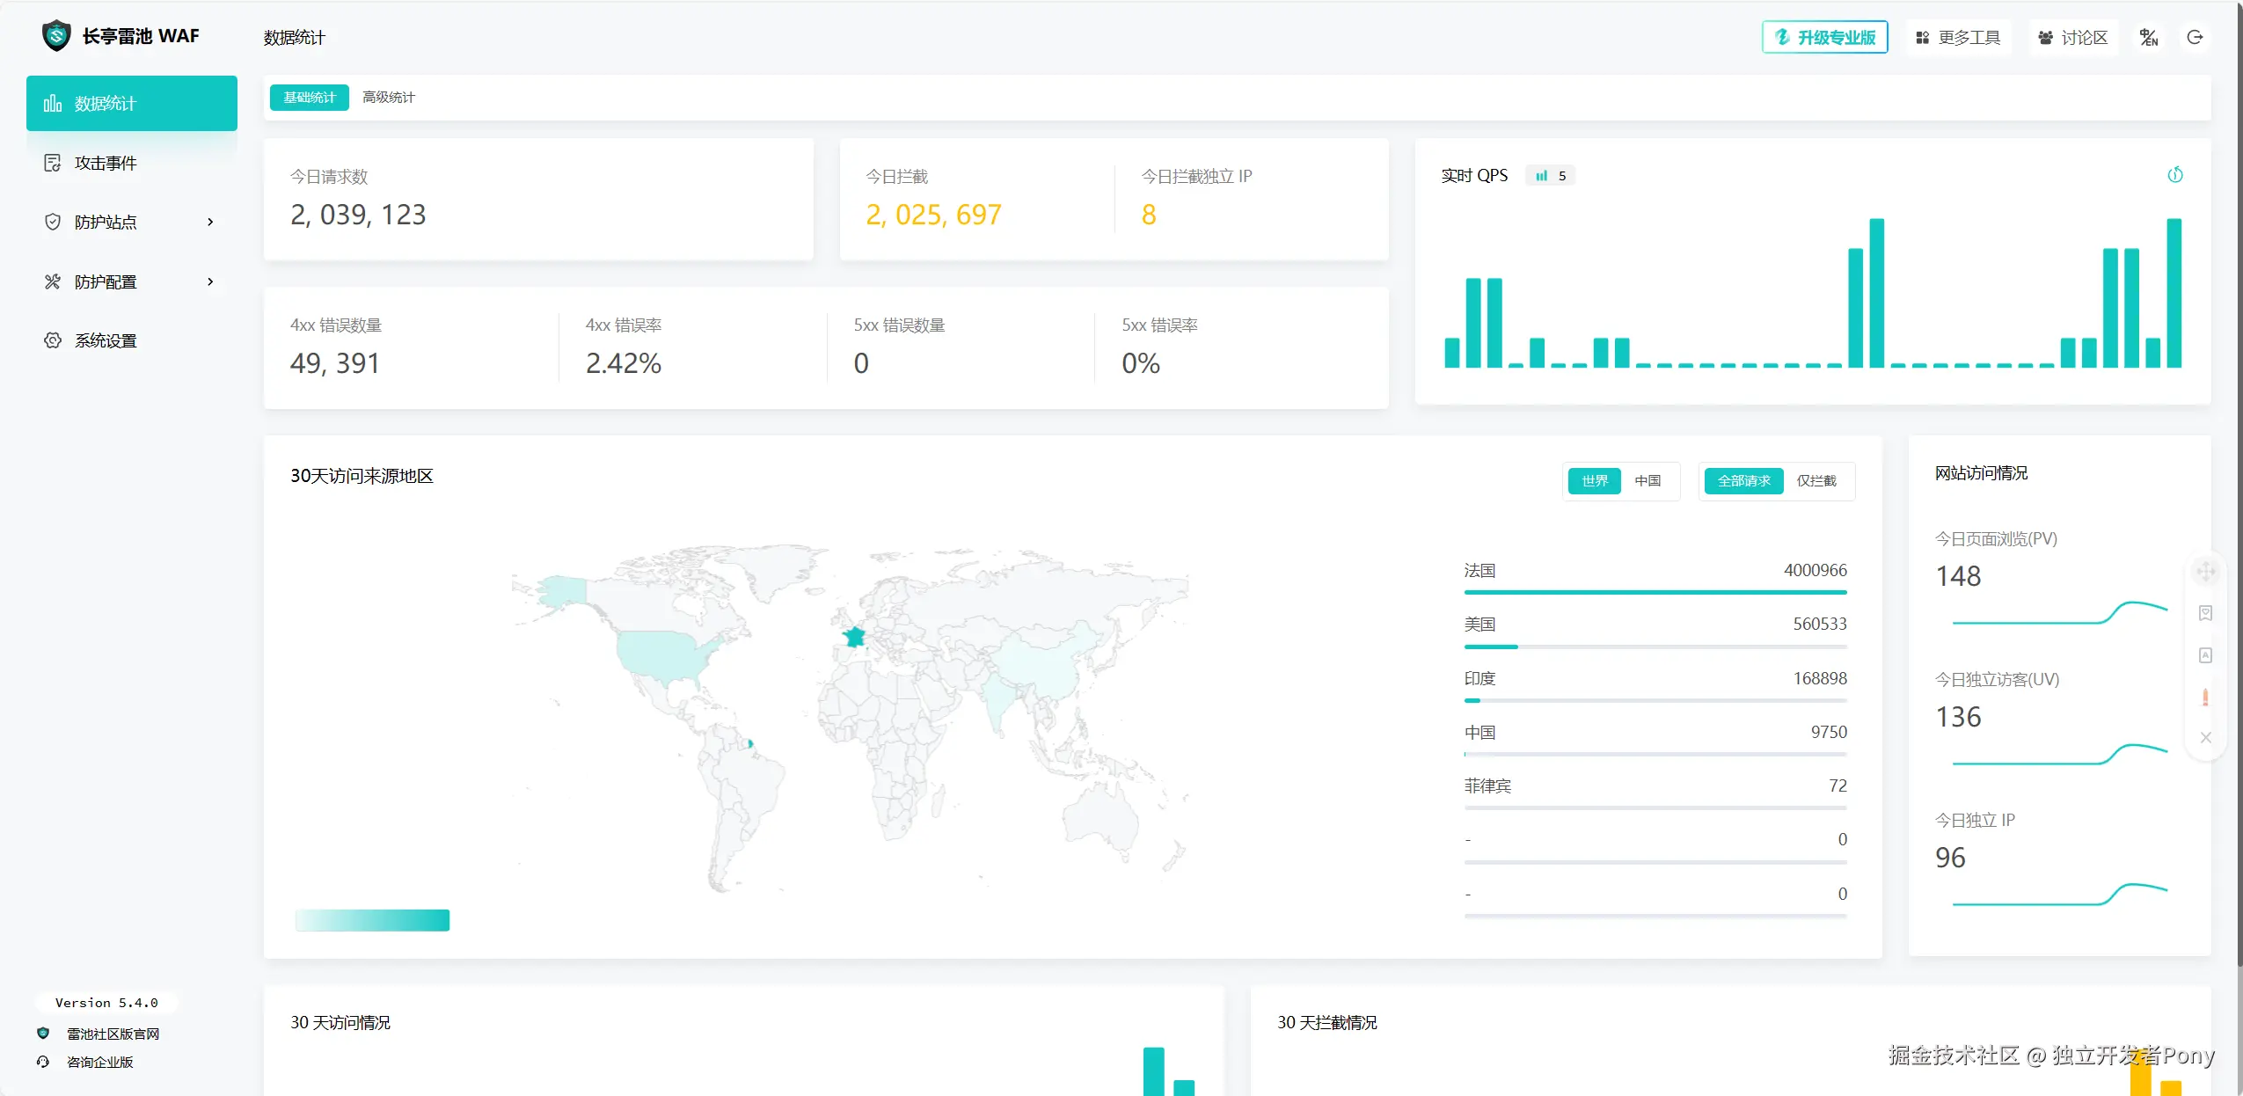Switch to the 高级统计 tab

[x=388, y=97]
